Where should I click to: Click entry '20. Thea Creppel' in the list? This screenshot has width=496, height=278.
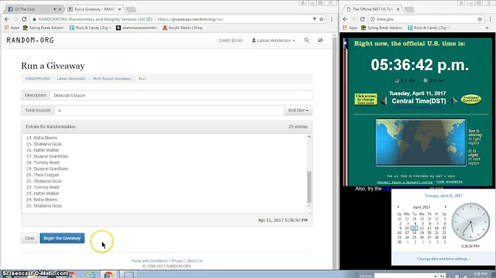point(43,175)
